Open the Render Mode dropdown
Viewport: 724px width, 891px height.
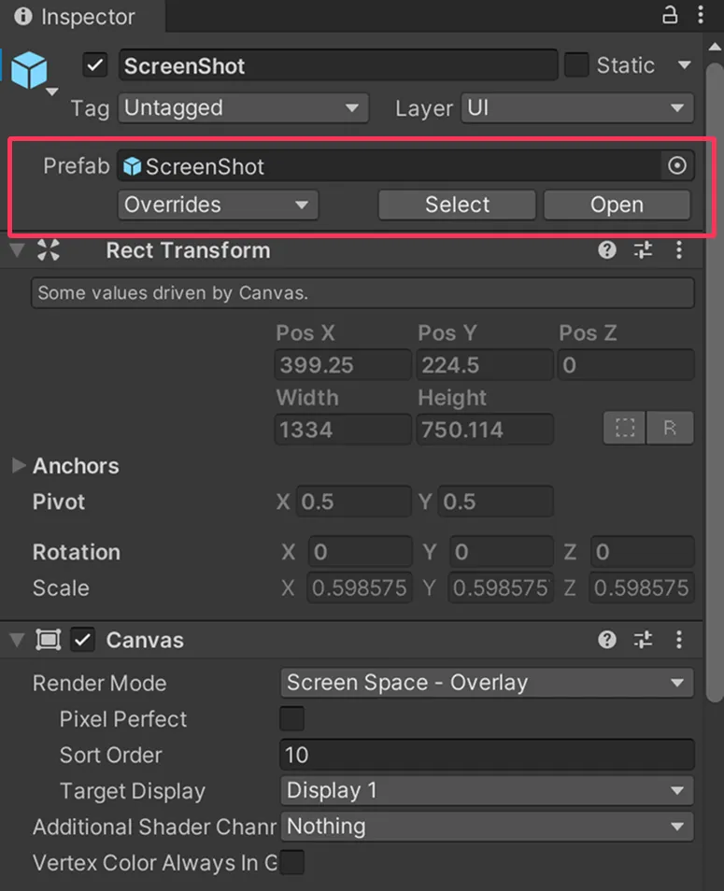pos(486,683)
